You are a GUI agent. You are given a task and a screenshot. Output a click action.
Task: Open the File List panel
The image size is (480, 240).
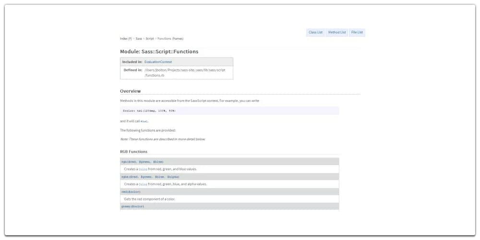click(357, 33)
